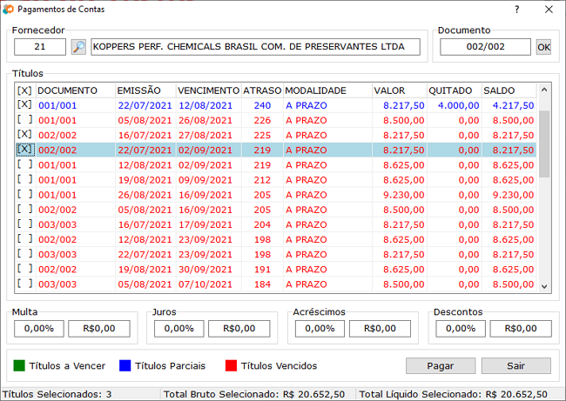
Task: Sort by the ATRASO column header
Action: pyautogui.click(x=261, y=90)
